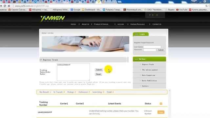Image resolution: width=210 pixels, height=118 pixels.
Task: Click the Carrier2 column header
Action: point(80,104)
